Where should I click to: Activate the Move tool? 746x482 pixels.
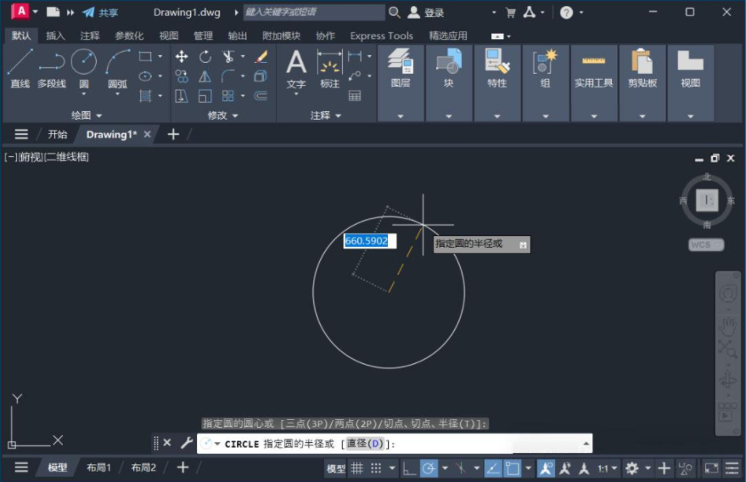tap(182, 57)
